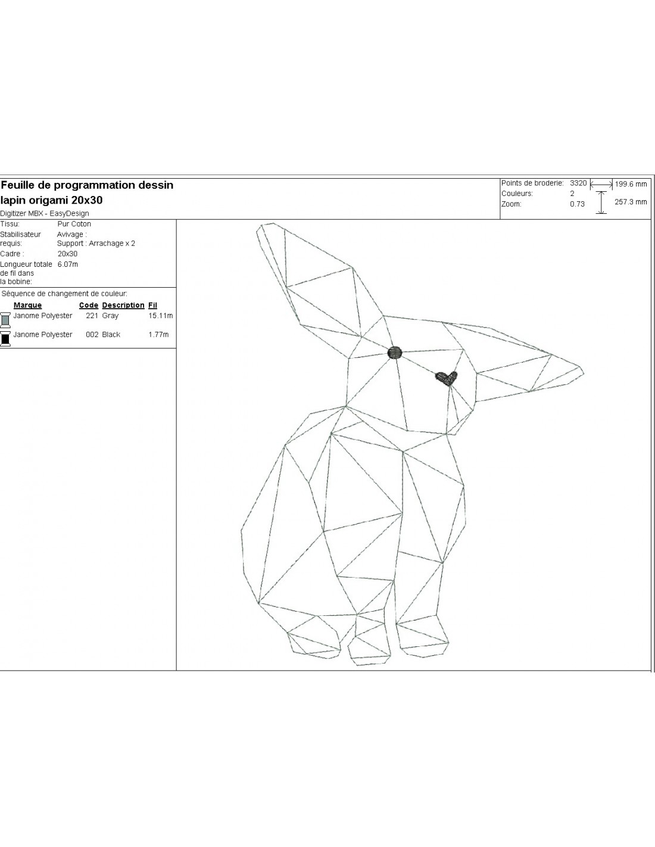Click the rabbit's black heart nose
This screenshot has height=847, width=655.
pyautogui.click(x=446, y=379)
